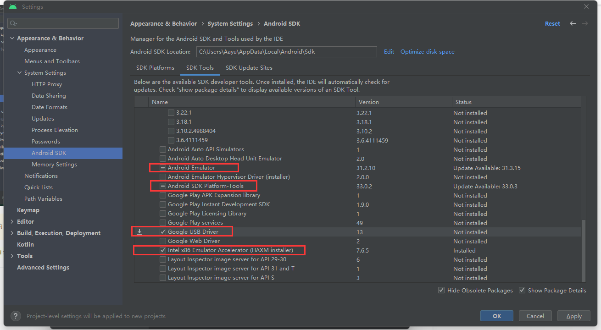Click the SDK tools list vertical scrollbar

click(584, 250)
